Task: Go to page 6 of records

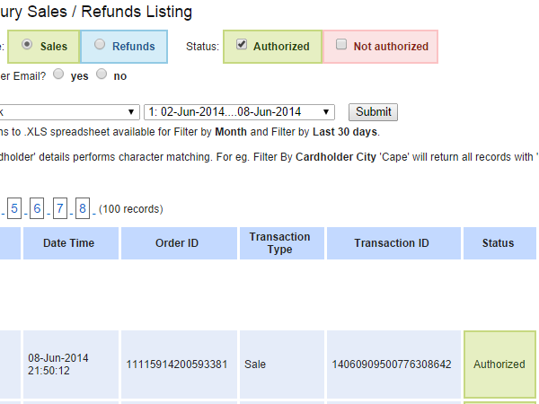Action: point(37,209)
